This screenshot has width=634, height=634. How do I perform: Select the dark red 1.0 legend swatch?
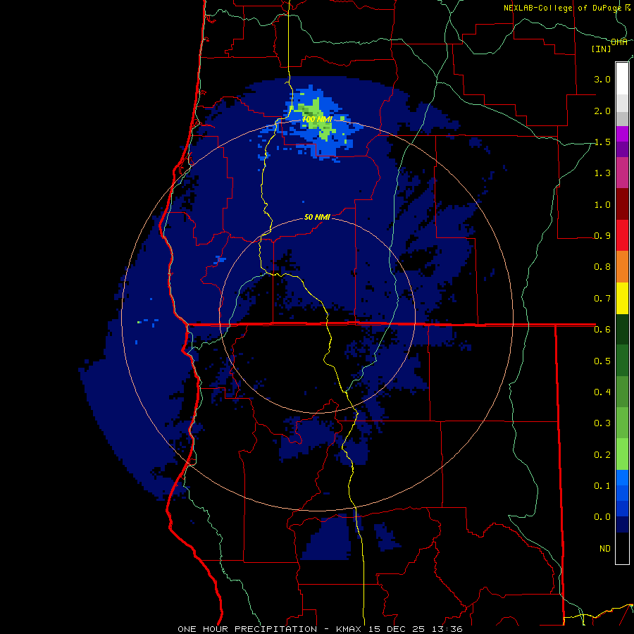622,204
